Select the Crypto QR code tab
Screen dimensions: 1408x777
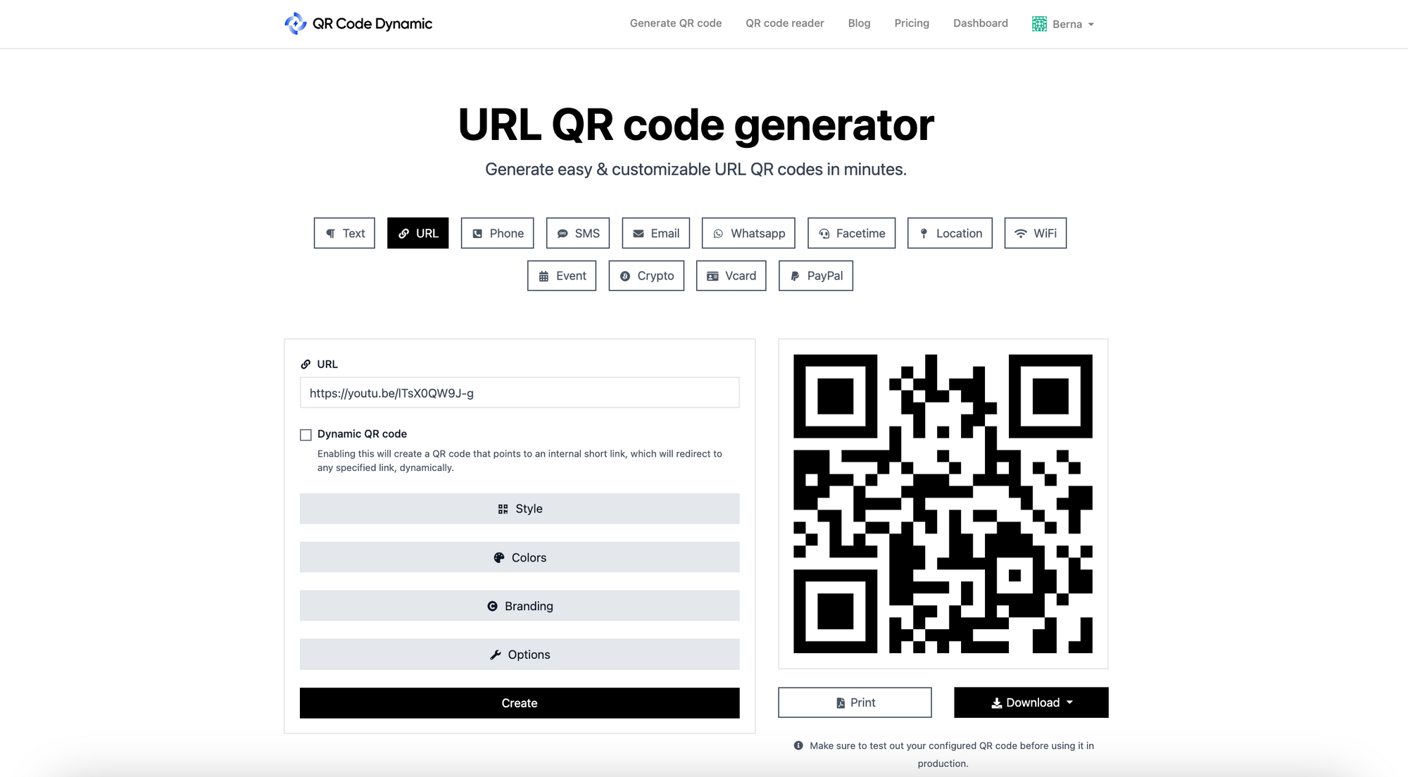coord(646,276)
